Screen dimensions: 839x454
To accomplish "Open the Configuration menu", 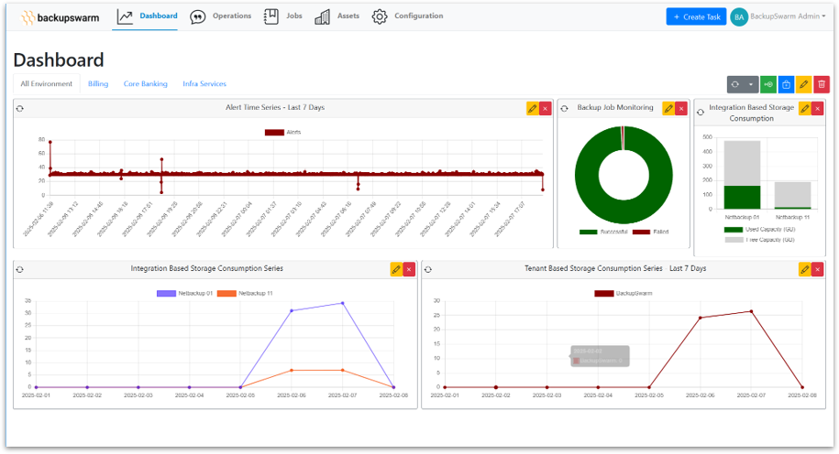I will [x=407, y=16].
